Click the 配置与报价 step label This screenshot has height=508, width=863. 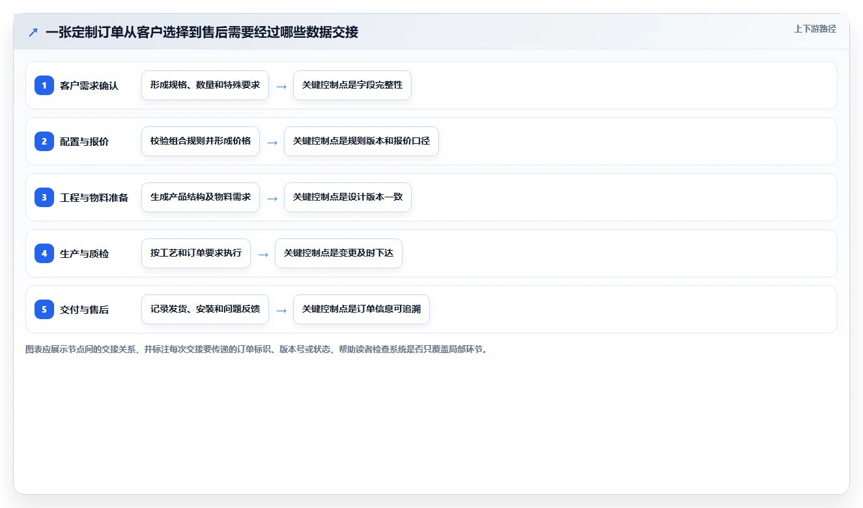coord(85,141)
